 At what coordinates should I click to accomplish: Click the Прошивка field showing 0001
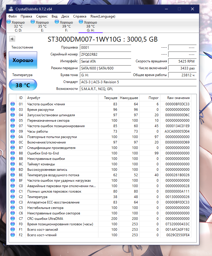point(106,48)
